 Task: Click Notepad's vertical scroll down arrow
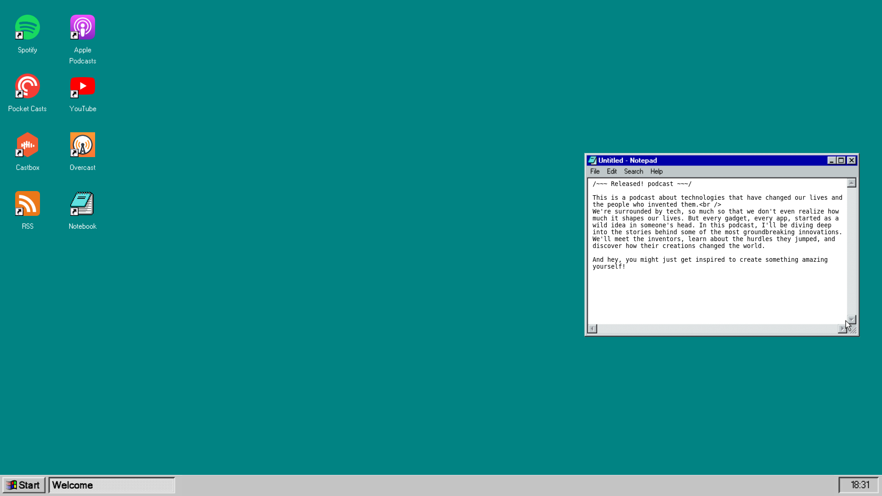(x=852, y=320)
